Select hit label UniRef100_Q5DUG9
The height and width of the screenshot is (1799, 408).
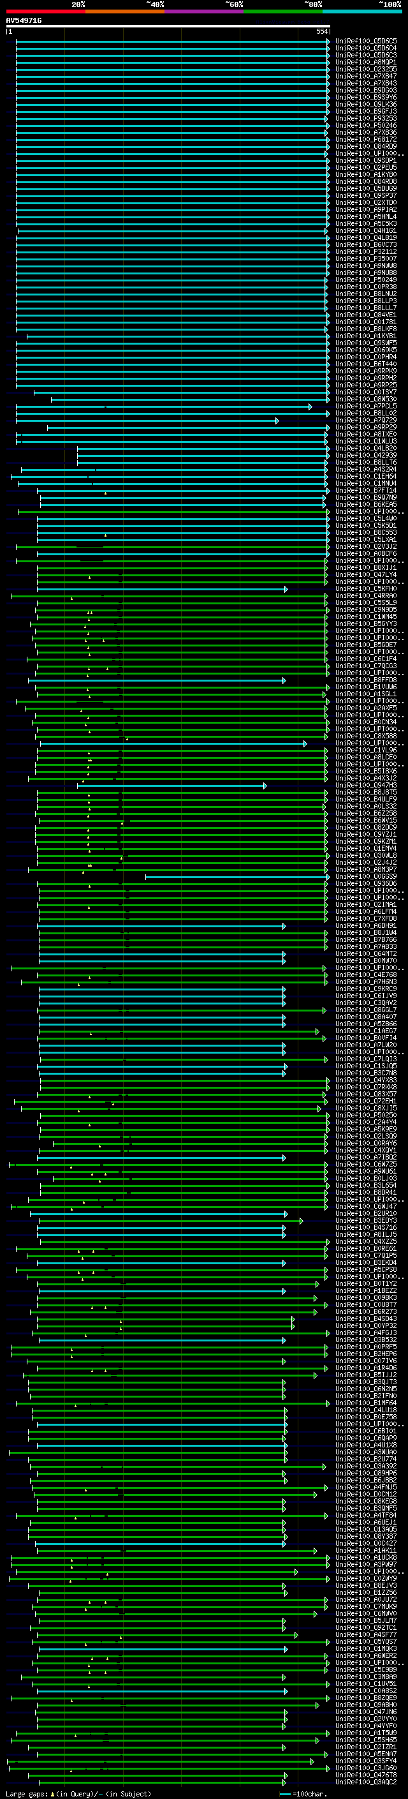pos(366,190)
